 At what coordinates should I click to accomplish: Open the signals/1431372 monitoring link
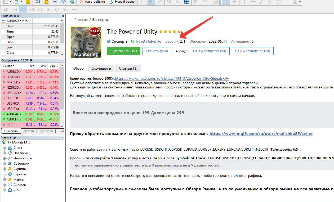172,79
